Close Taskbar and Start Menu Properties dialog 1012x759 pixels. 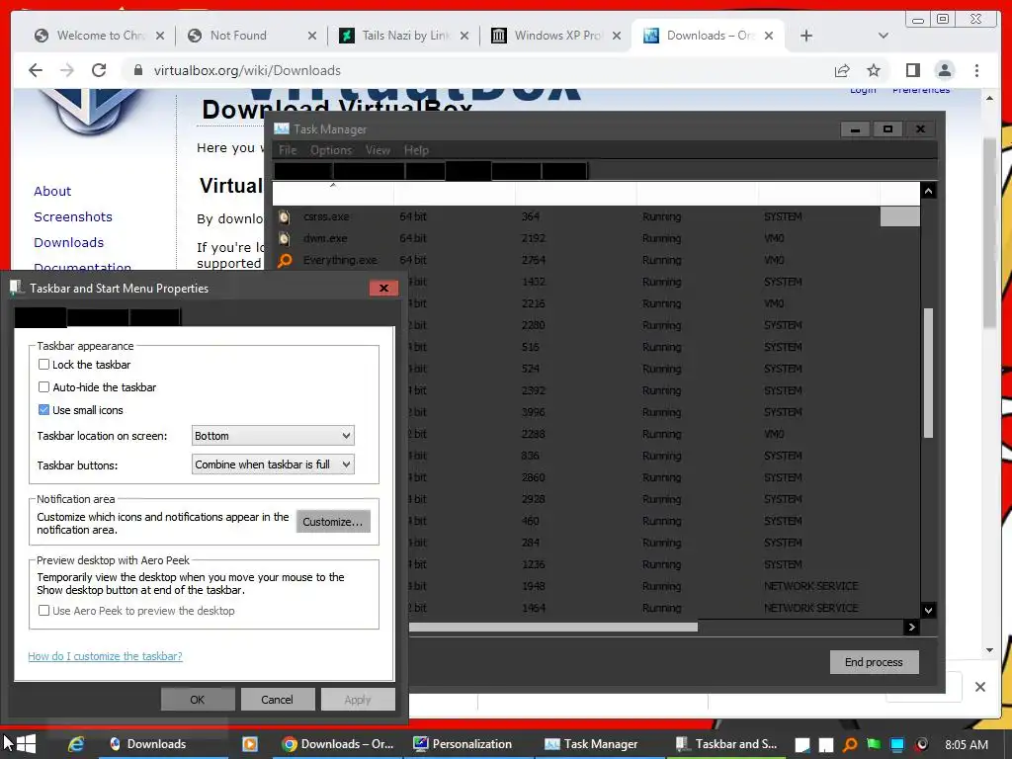coord(384,288)
